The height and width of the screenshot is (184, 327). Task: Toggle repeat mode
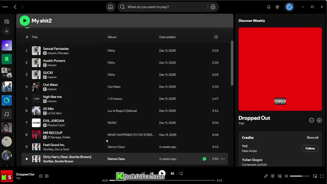point(181,174)
